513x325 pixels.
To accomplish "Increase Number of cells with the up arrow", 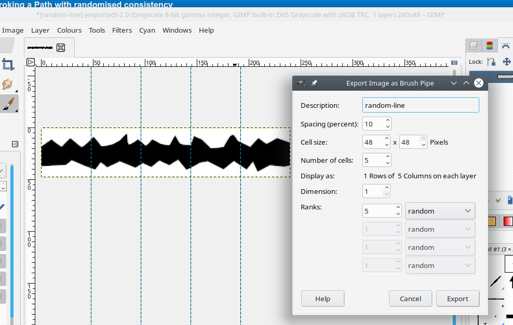I will click(388, 157).
